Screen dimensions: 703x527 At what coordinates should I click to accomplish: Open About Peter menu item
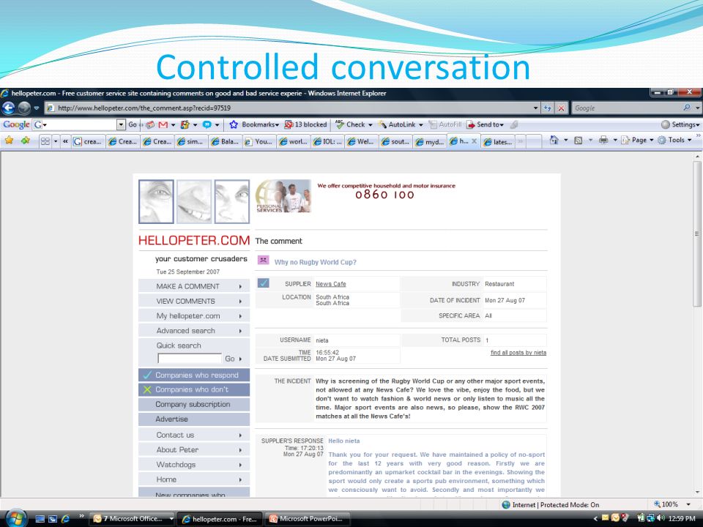pos(193,449)
